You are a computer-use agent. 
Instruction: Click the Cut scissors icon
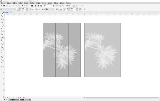point(13,6)
